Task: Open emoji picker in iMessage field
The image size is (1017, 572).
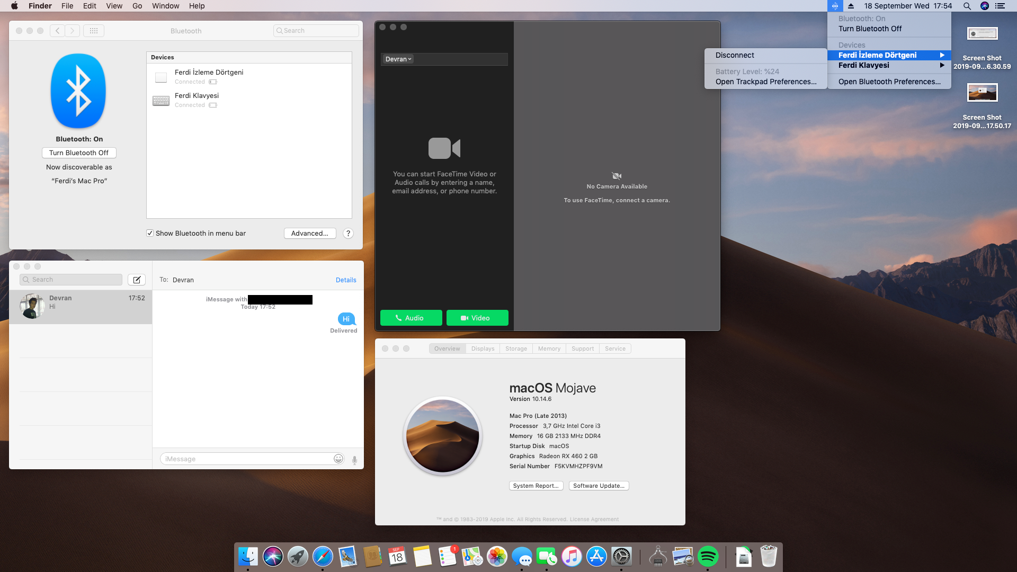Action: 338,459
